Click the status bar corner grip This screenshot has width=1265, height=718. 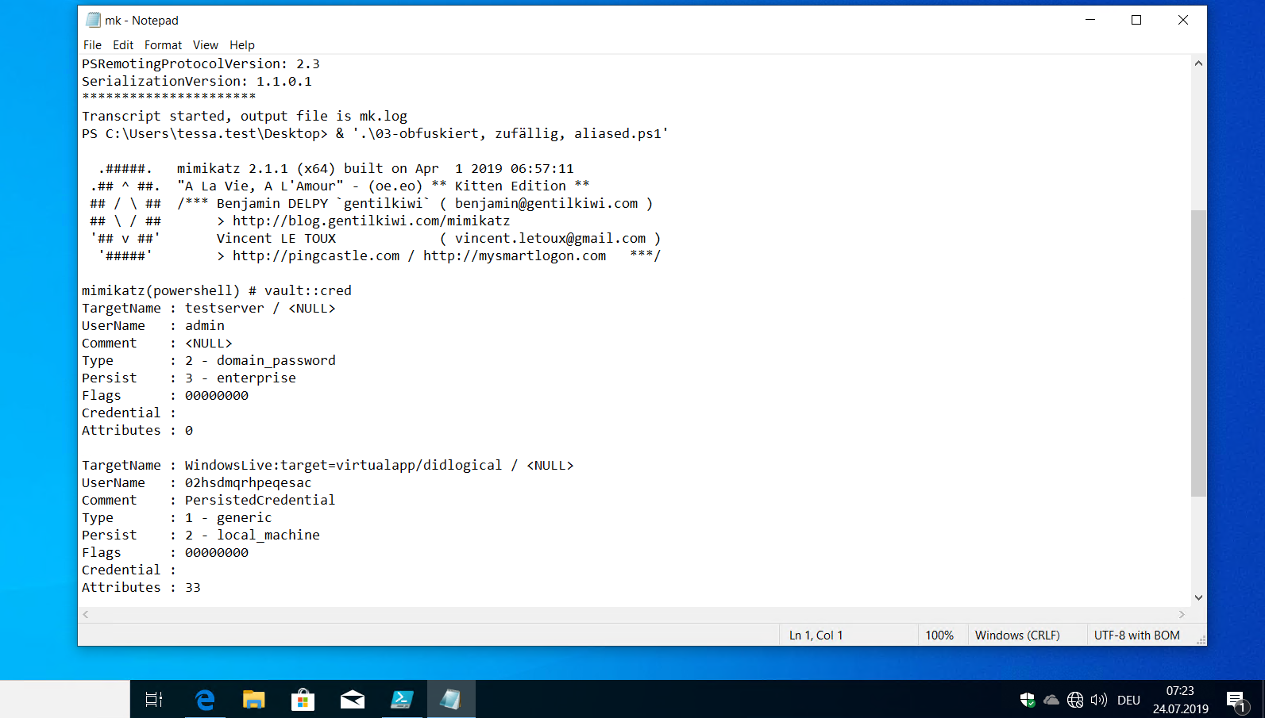[x=1201, y=639]
